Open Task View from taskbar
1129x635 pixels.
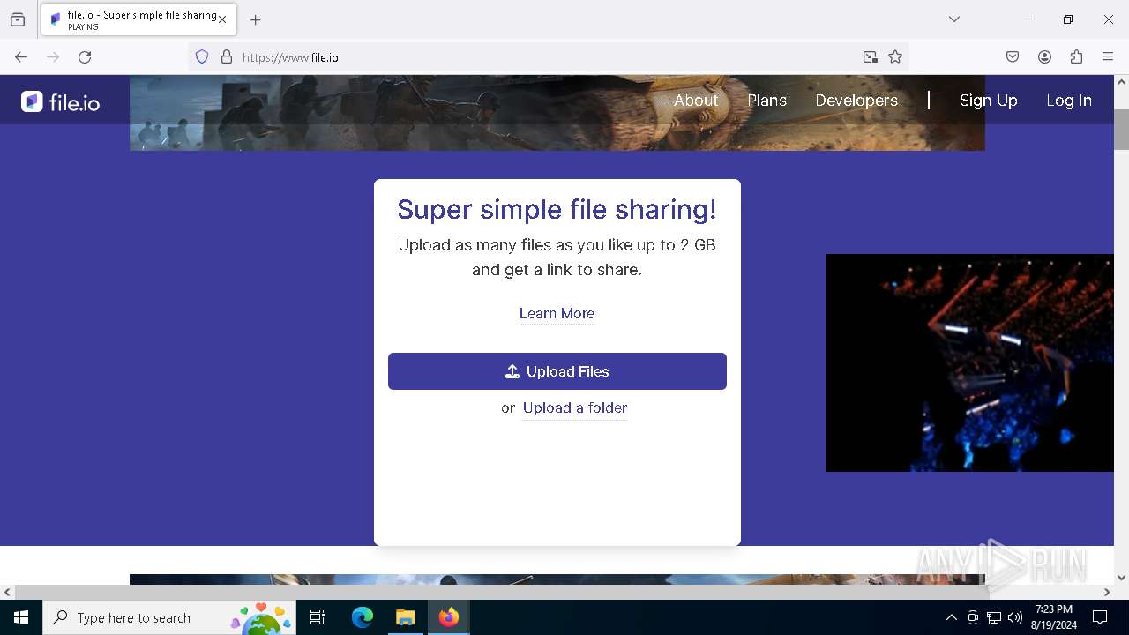318,617
